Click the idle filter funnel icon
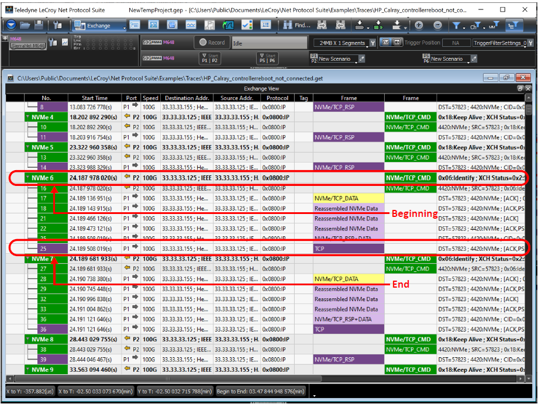The image size is (538, 404). 494,25
